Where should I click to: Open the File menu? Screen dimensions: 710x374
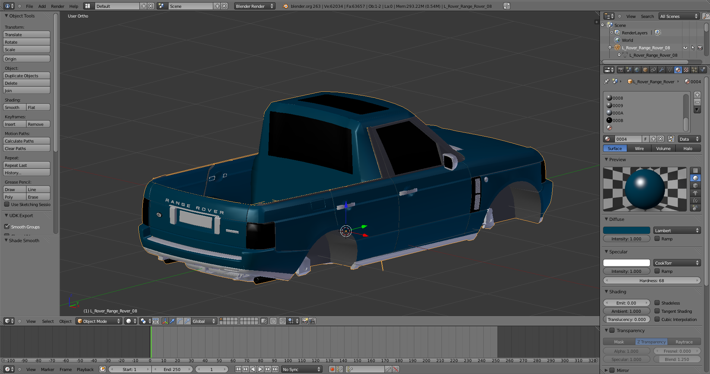pos(29,6)
